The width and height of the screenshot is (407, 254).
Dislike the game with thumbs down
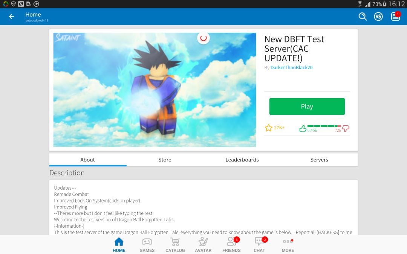[x=346, y=128]
